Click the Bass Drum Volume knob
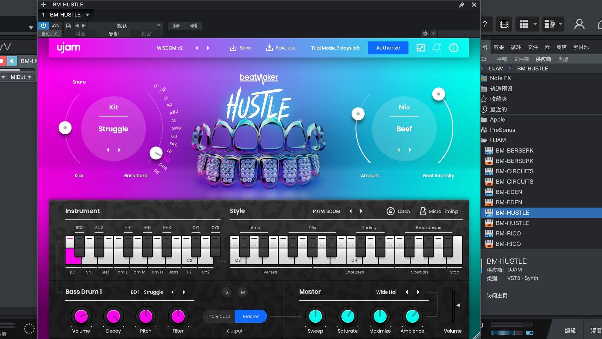The width and height of the screenshot is (602, 339). click(x=81, y=316)
